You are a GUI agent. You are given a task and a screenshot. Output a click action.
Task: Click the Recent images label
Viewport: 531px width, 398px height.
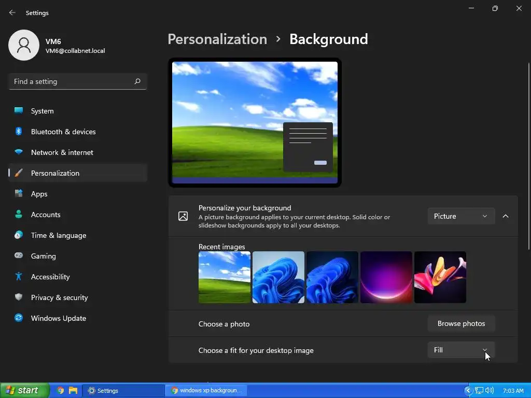221,247
